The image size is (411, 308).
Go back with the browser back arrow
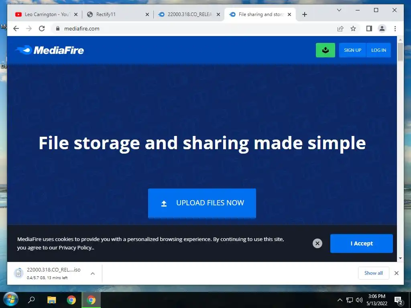click(16, 28)
